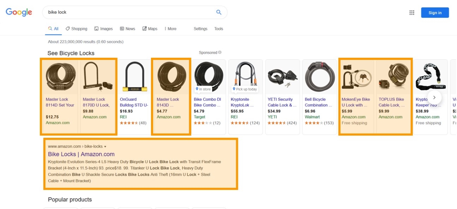Viewport: 457px width, 209px height.
Task: Expand the amazon.com bike-locks URL dropdown arrow
Action: [105, 147]
